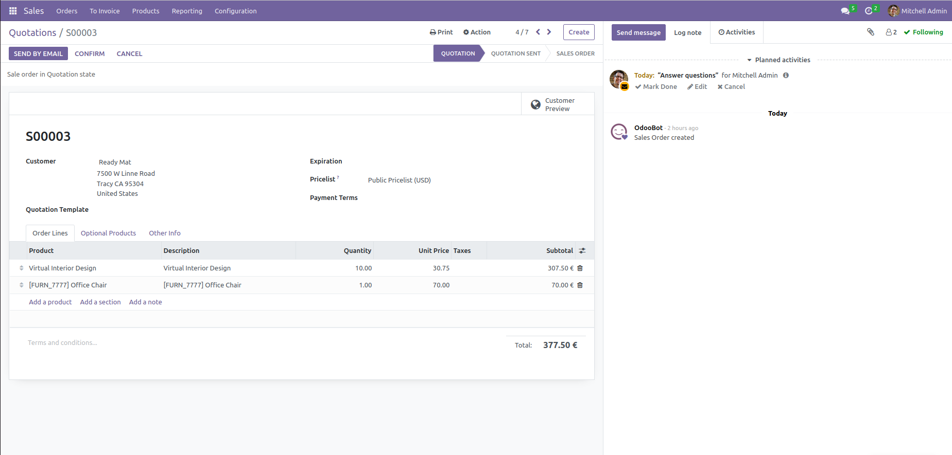The width and height of the screenshot is (952, 455).
Task: Open the Products menu
Action: 146,11
